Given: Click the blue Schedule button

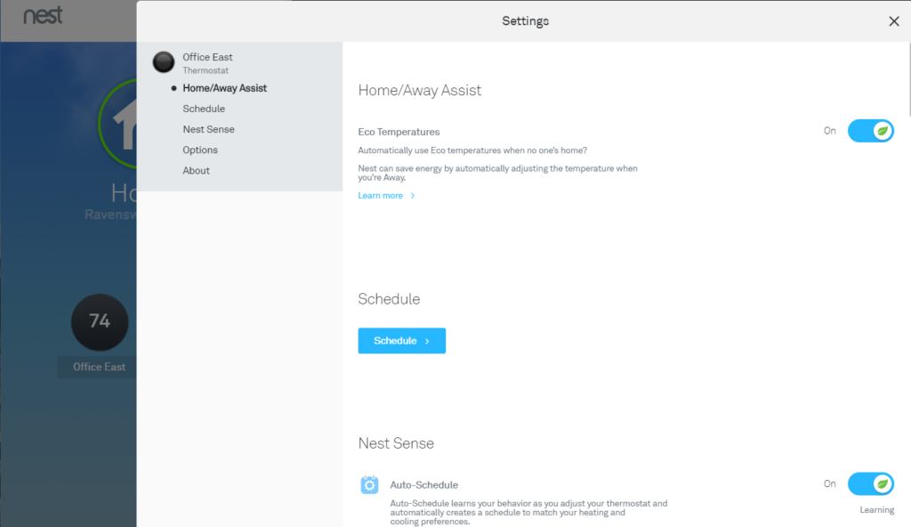Looking at the screenshot, I should pyautogui.click(x=401, y=341).
